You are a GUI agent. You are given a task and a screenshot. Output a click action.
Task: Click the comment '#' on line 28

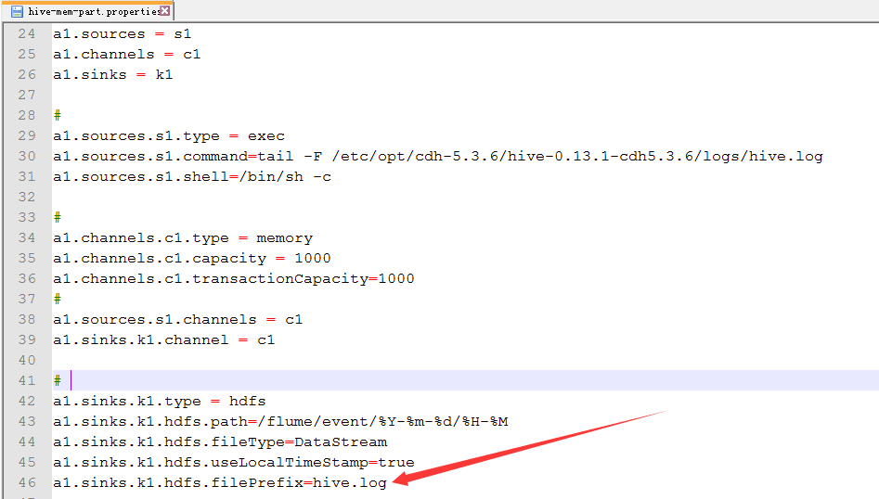[x=58, y=115]
